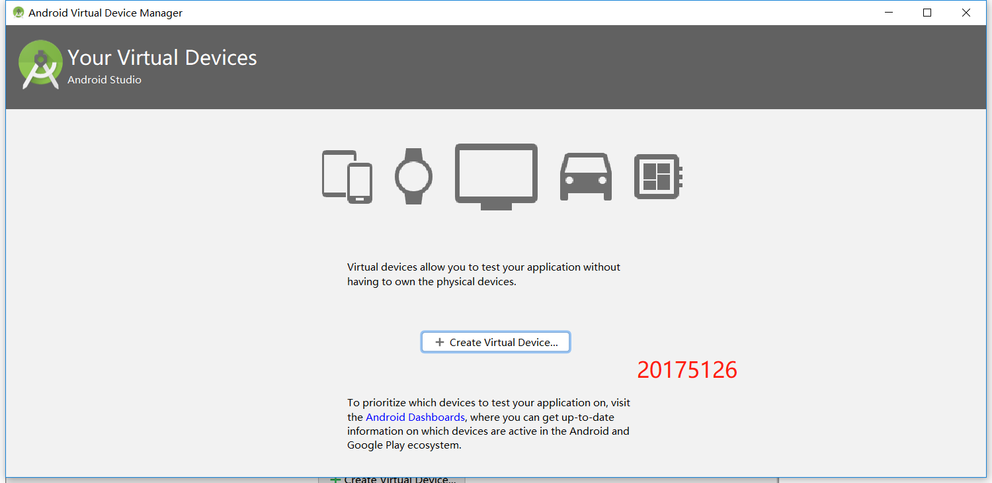The height and width of the screenshot is (483, 992).
Task: Click the Create Virtual Device button
Action: click(x=495, y=342)
